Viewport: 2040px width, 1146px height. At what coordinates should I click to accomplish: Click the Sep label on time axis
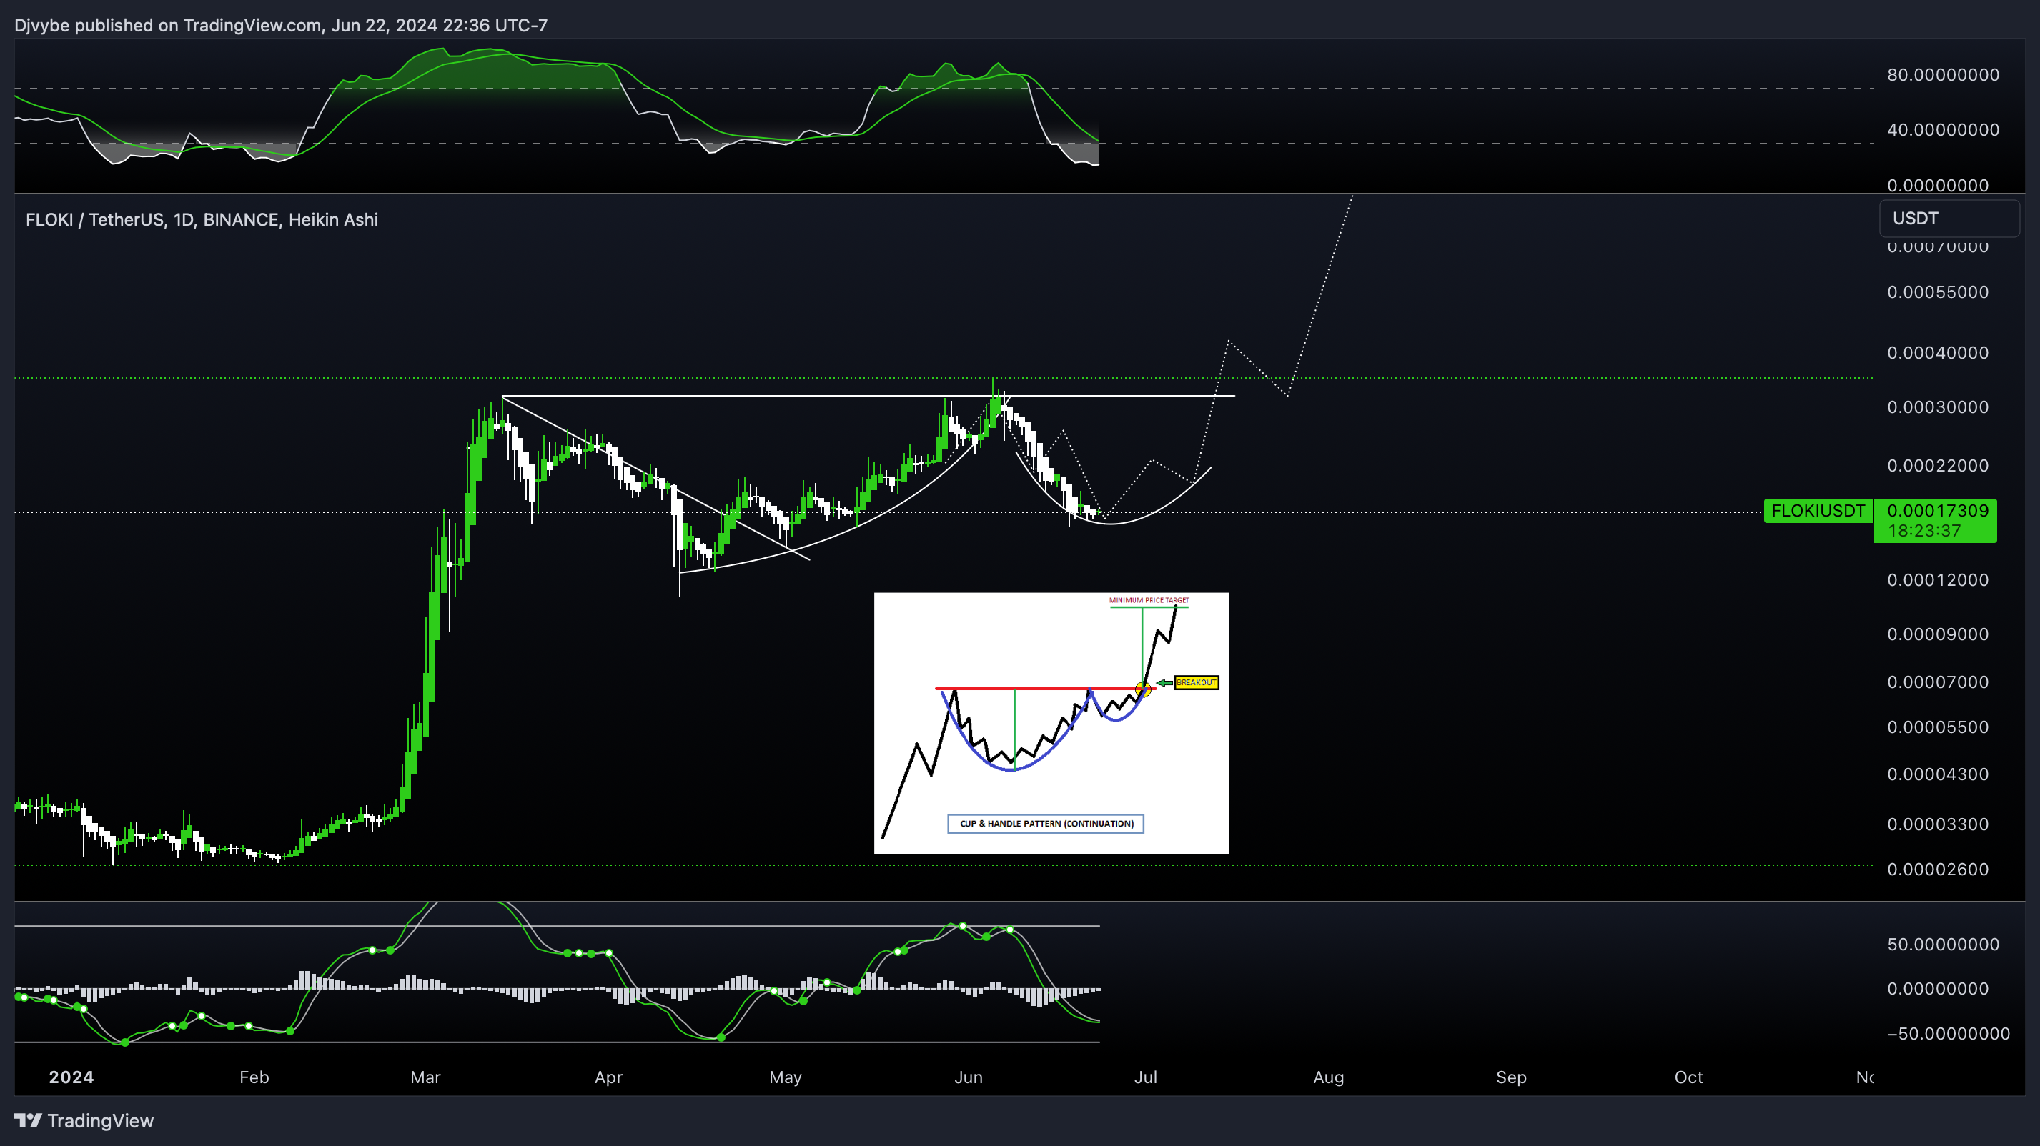tap(1511, 1077)
